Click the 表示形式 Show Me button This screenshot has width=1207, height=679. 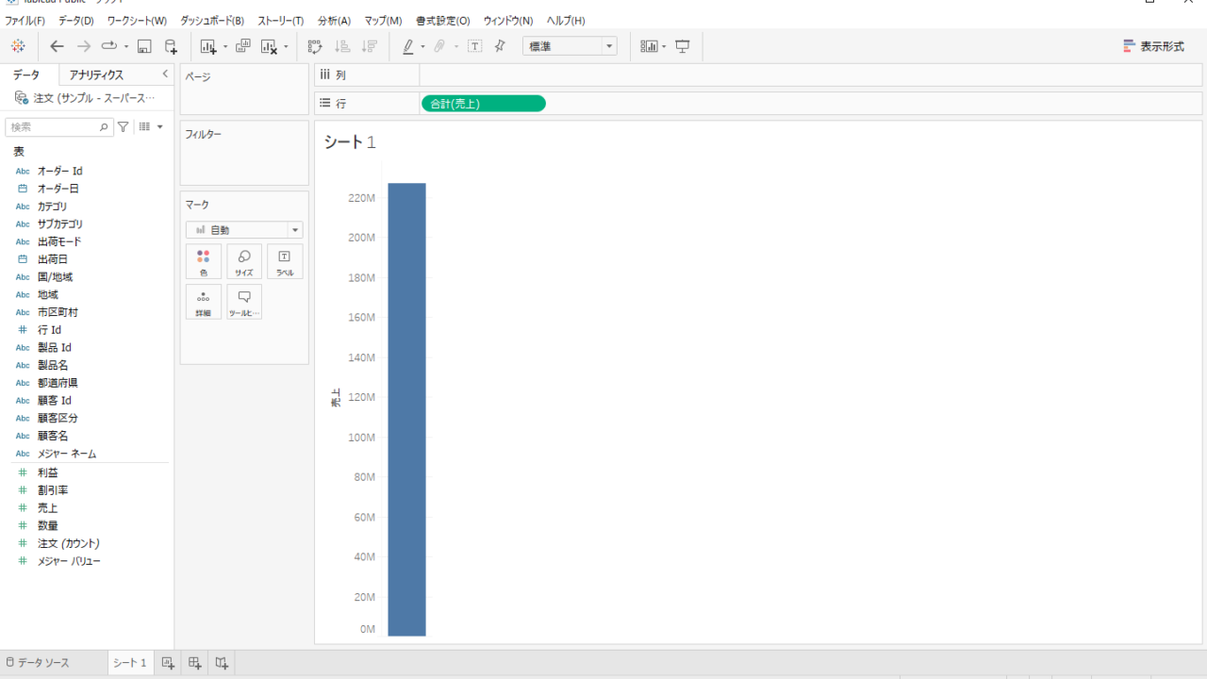coord(1153,46)
